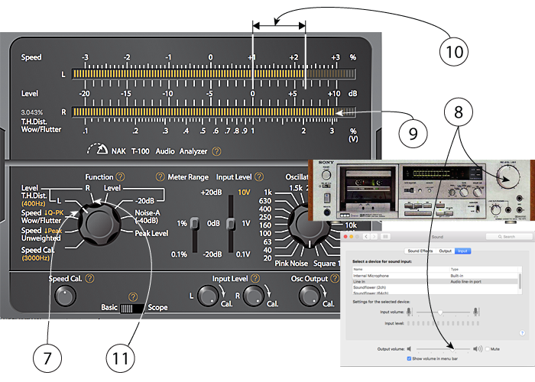Toggle the Basic/Scope switch
This screenshot has height=382, width=535.
tap(132, 309)
